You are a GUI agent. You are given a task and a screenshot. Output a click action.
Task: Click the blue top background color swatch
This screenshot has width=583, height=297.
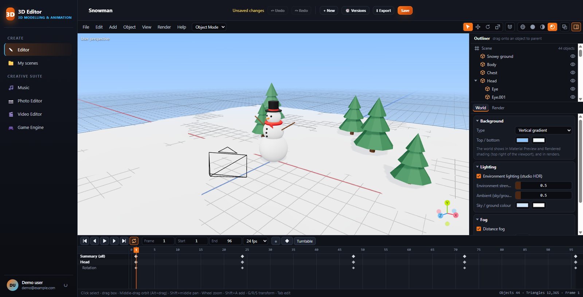tap(523, 140)
